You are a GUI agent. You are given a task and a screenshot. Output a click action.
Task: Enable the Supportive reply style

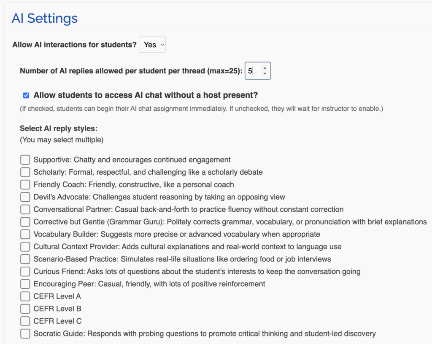coord(25,160)
